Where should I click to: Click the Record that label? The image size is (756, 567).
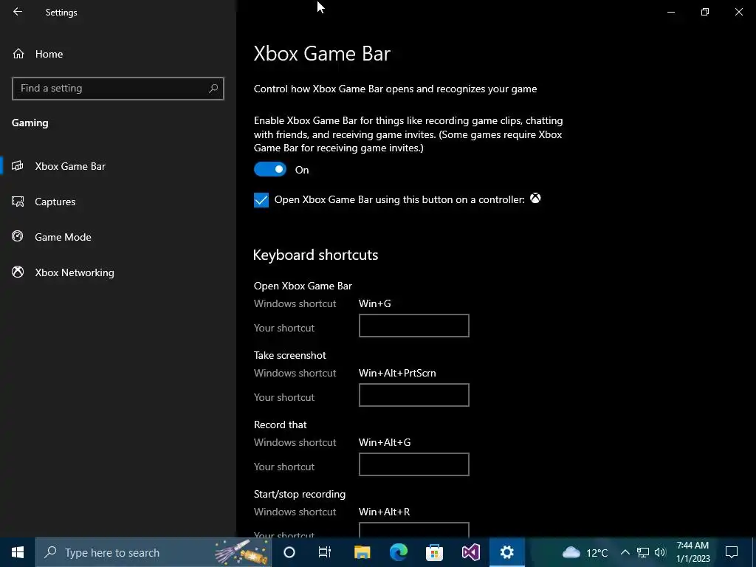point(280,425)
